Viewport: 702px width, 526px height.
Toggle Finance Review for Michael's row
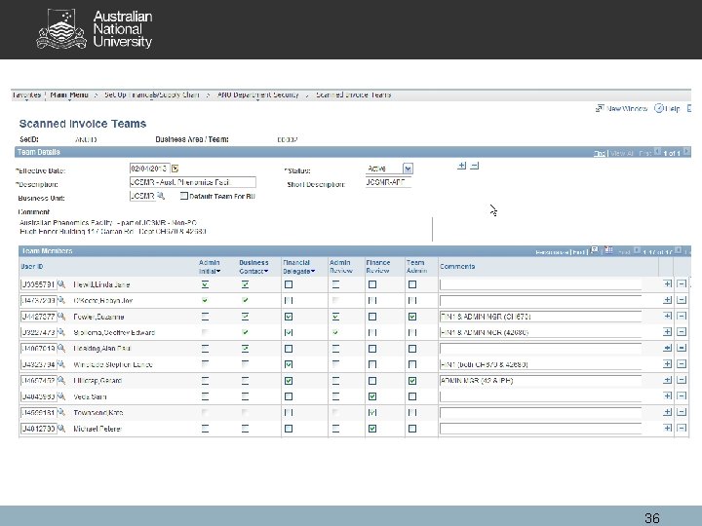click(x=372, y=429)
